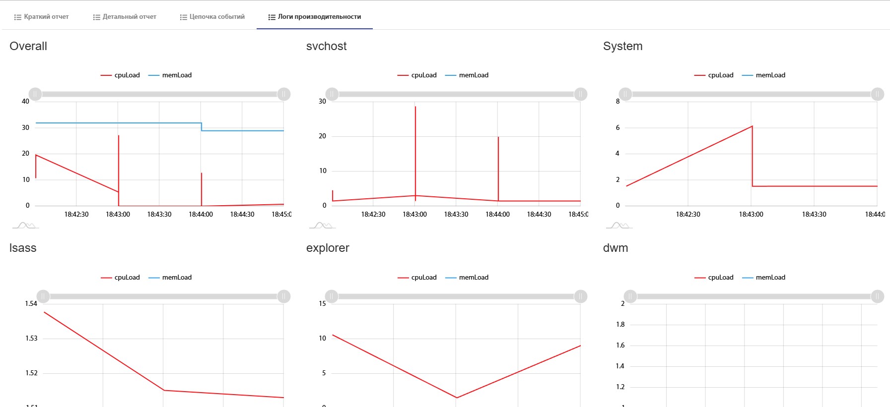Hide the cpuLoad series in the svchost chart
The image size is (890, 407).
tap(417, 75)
